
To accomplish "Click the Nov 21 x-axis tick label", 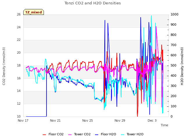I will click(x=55, y=120).
